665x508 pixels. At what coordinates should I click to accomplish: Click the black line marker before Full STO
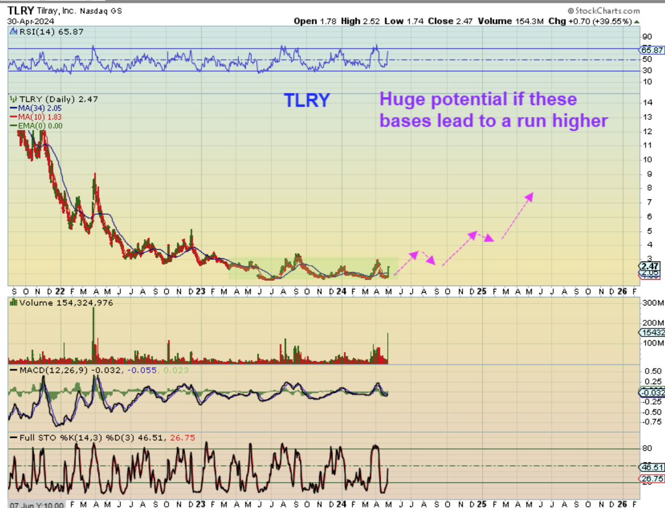[x=12, y=438]
